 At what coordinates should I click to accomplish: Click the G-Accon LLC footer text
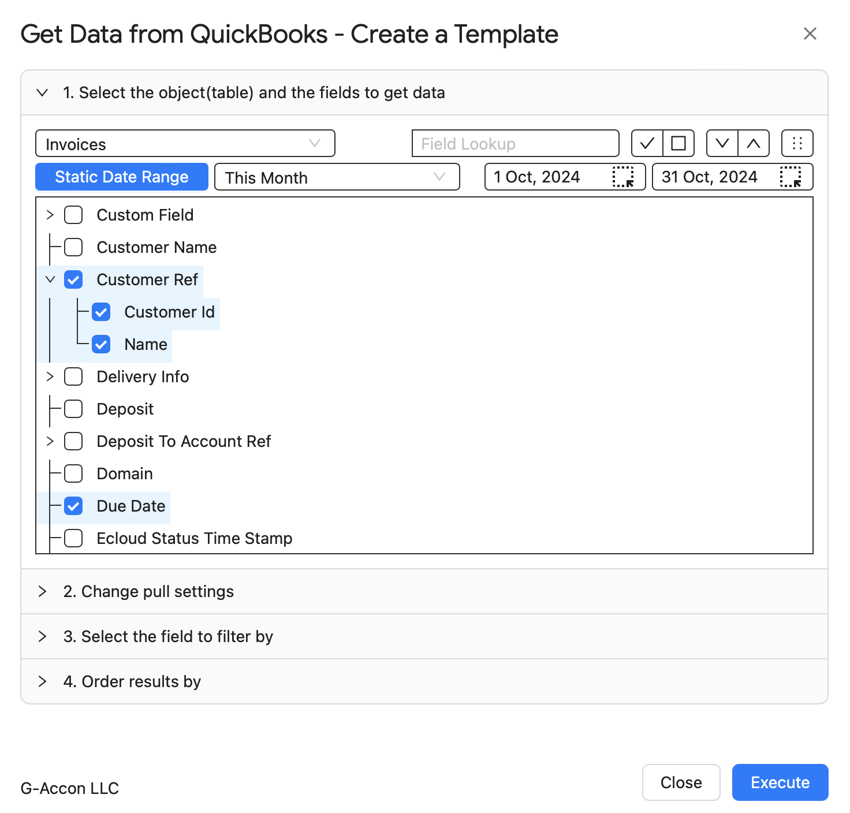pyautogui.click(x=70, y=788)
